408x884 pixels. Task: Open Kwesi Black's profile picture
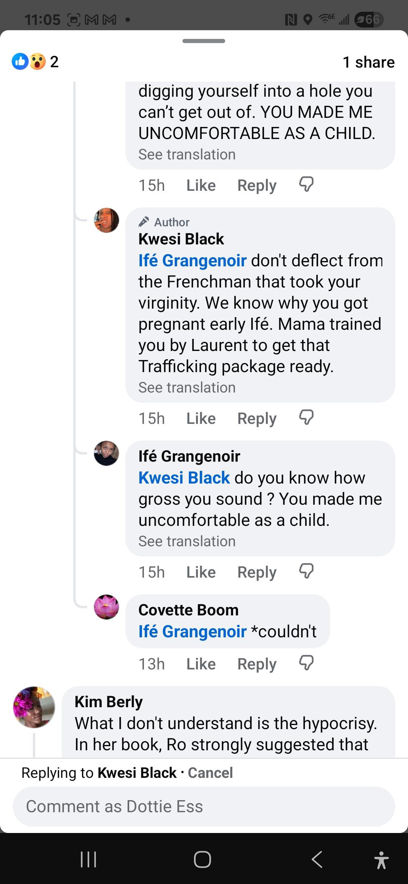[x=107, y=220]
